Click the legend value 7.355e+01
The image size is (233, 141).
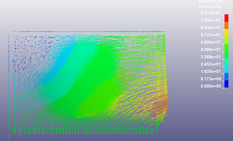tap(211, 20)
